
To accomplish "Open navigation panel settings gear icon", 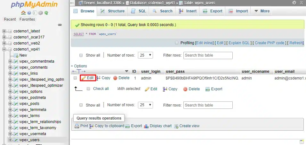I will tap(40, 13).
